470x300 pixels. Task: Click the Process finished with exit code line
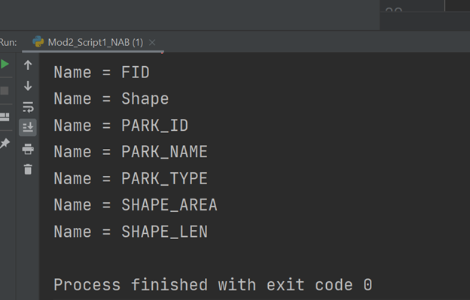[x=213, y=285]
